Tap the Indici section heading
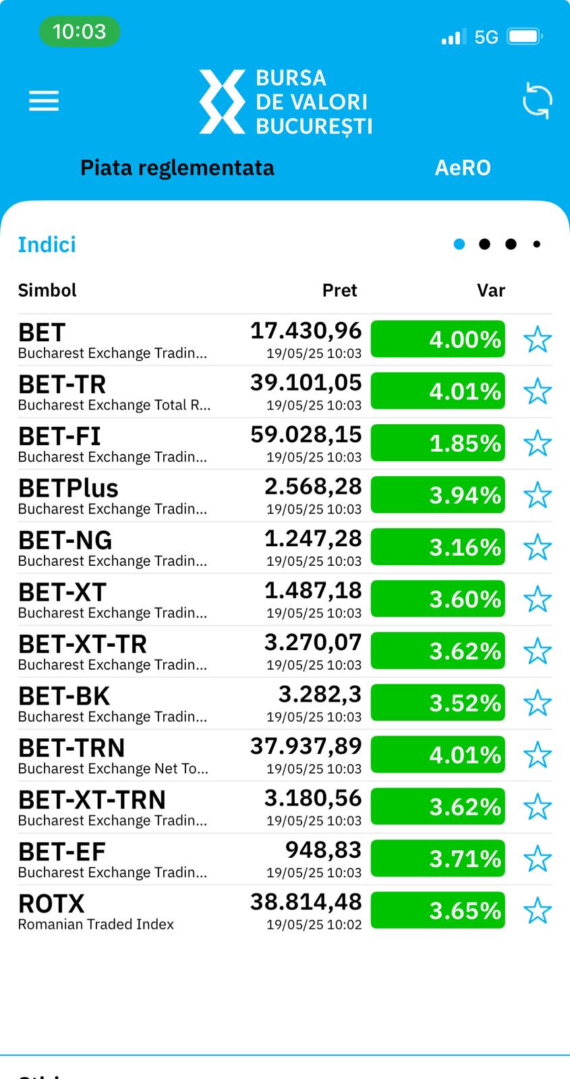This screenshot has height=1079, width=570. [47, 245]
